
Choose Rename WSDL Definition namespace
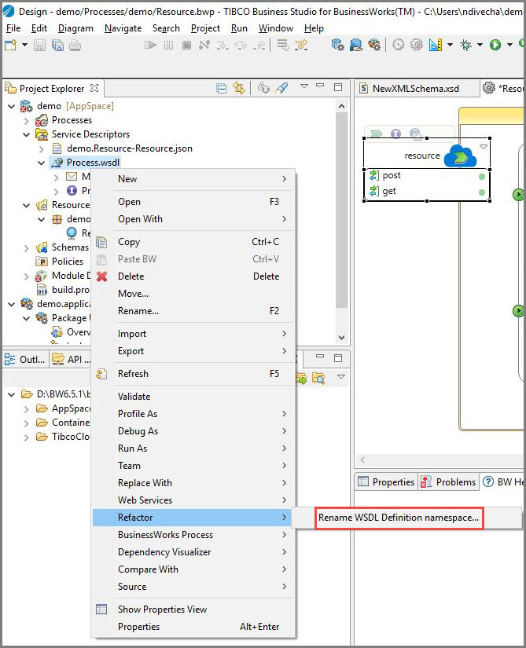399,518
